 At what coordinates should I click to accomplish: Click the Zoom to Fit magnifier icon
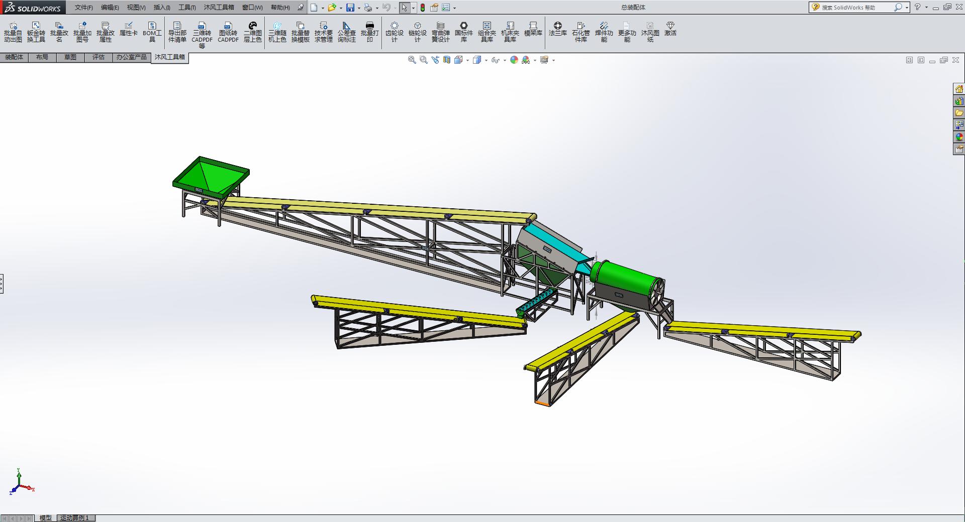tap(412, 60)
